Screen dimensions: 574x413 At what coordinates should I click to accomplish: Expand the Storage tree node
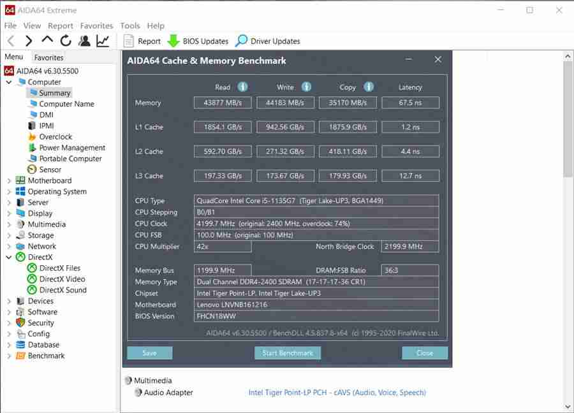coord(9,236)
